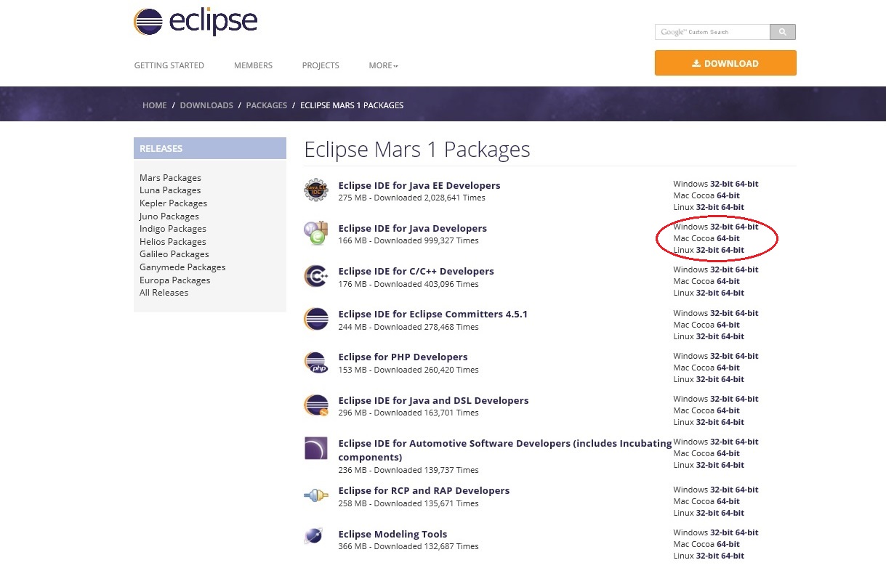This screenshot has height=584, width=886.
Task: Download Java Developers Windows 64-bit
Action: 746,227
